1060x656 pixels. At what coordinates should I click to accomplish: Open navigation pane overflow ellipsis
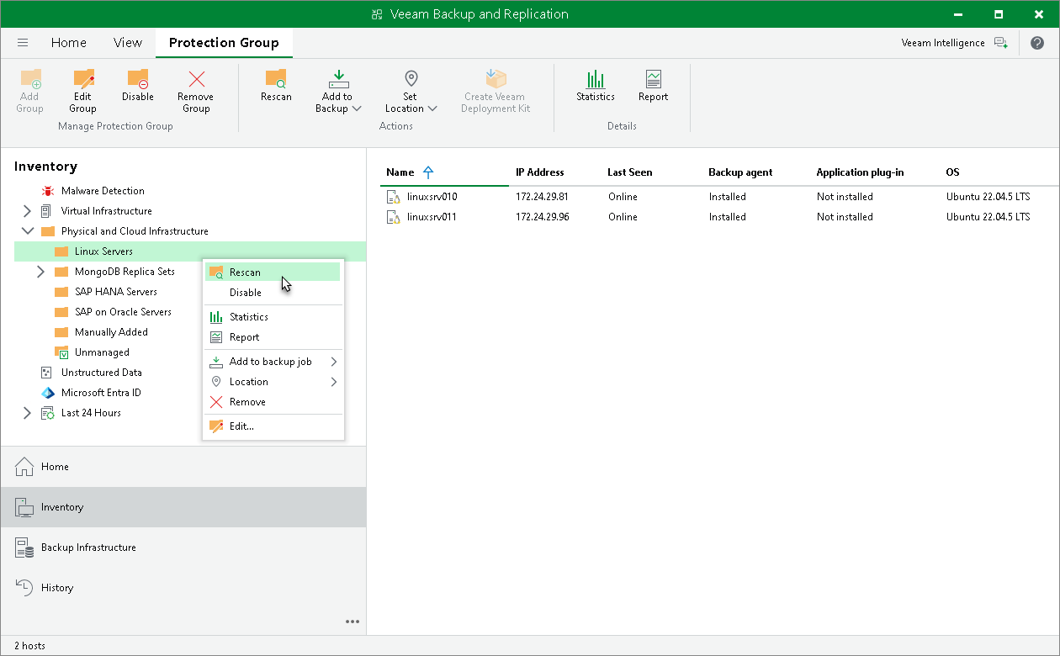352,622
